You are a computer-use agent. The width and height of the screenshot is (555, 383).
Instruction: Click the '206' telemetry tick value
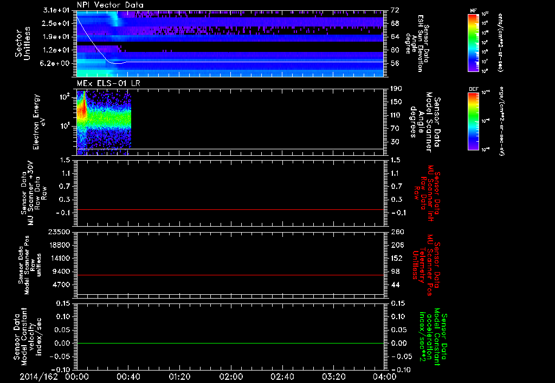pyautogui.click(x=397, y=245)
